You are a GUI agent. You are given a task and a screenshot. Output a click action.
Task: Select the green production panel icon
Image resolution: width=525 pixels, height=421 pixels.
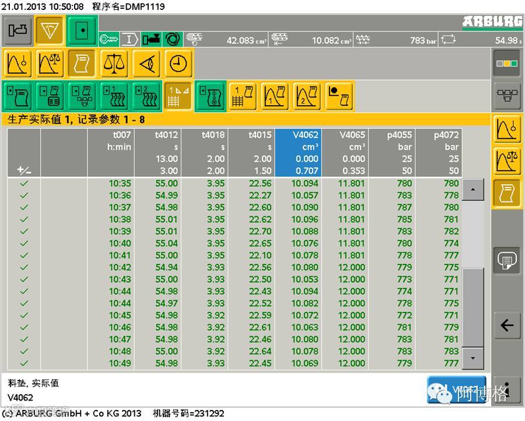click(82, 31)
